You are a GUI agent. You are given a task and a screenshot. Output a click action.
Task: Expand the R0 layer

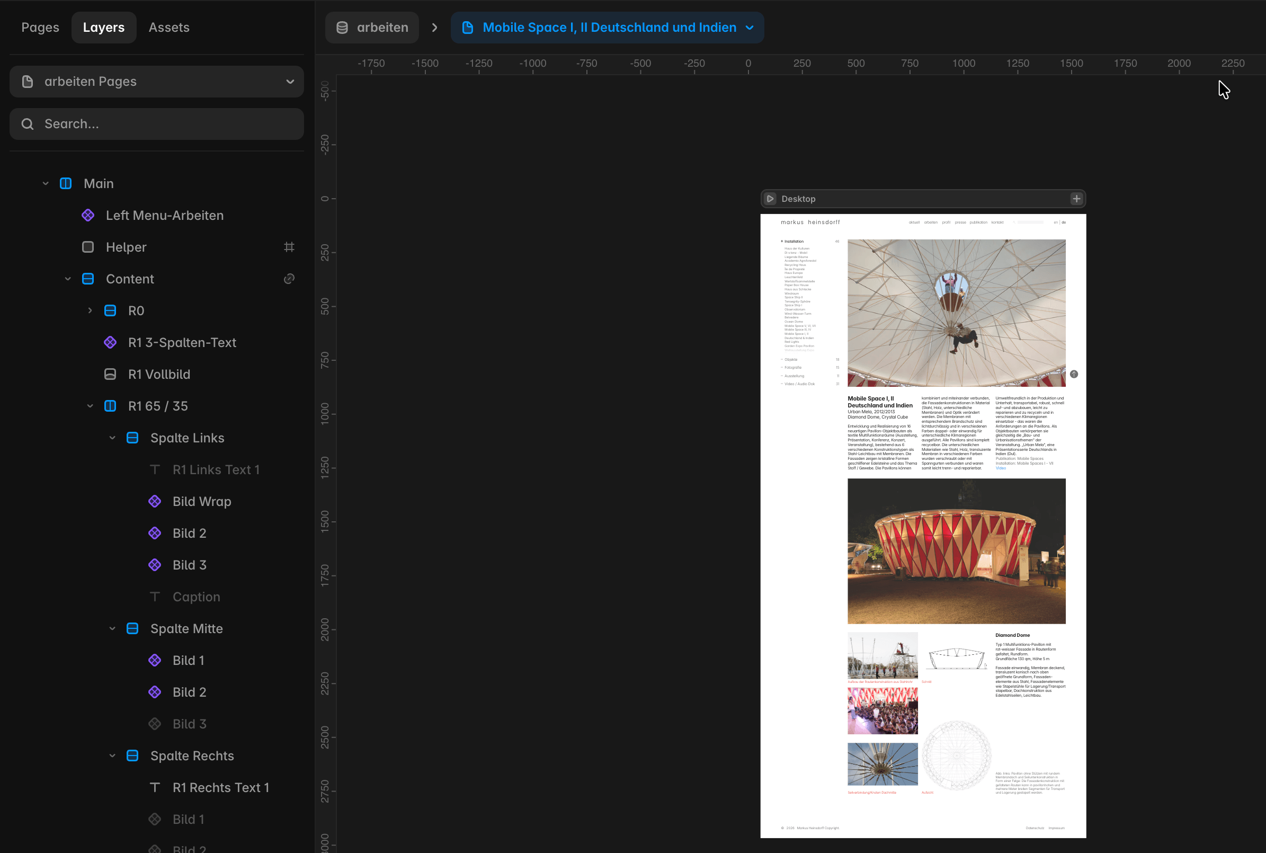point(90,310)
